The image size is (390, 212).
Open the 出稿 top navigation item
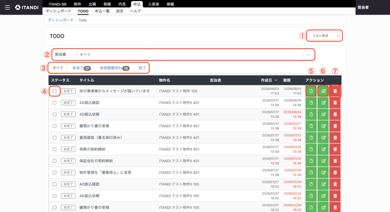click(93, 4)
